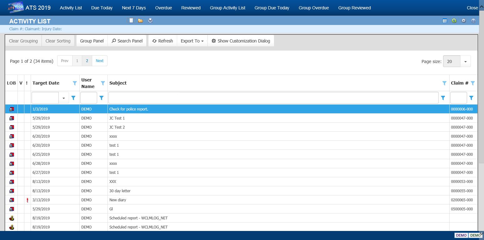Click the print icon in header

pyautogui.click(x=150, y=21)
